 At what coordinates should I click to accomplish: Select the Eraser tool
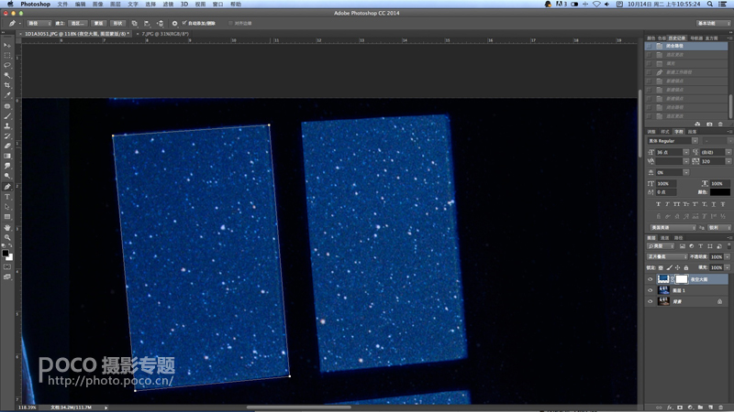[x=7, y=146]
